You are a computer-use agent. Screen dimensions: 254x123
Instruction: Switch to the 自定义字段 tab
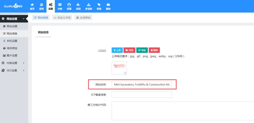pos(62,18)
